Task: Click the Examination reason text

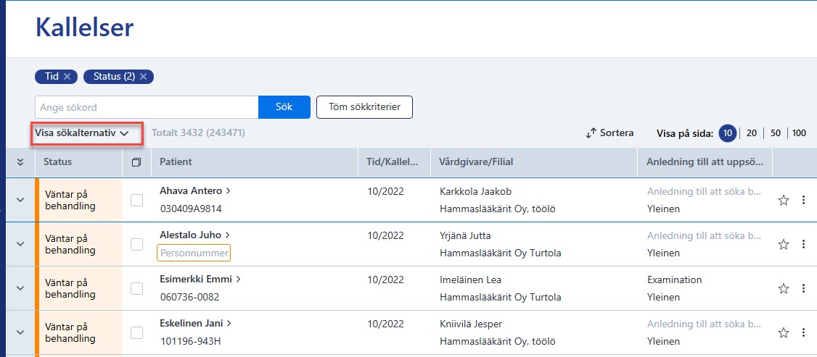Action: [x=674, y=280]
